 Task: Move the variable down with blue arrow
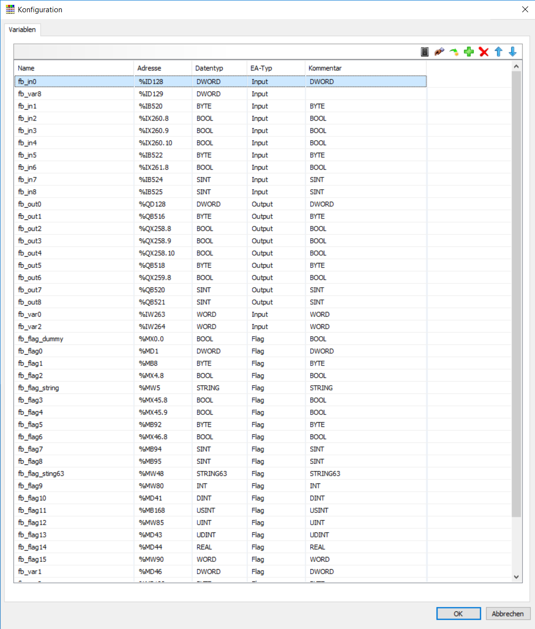[x=512, y=51]
